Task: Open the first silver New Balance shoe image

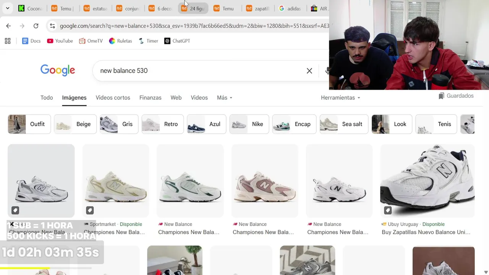Action: pyautogui.click(x=41, y=181)
